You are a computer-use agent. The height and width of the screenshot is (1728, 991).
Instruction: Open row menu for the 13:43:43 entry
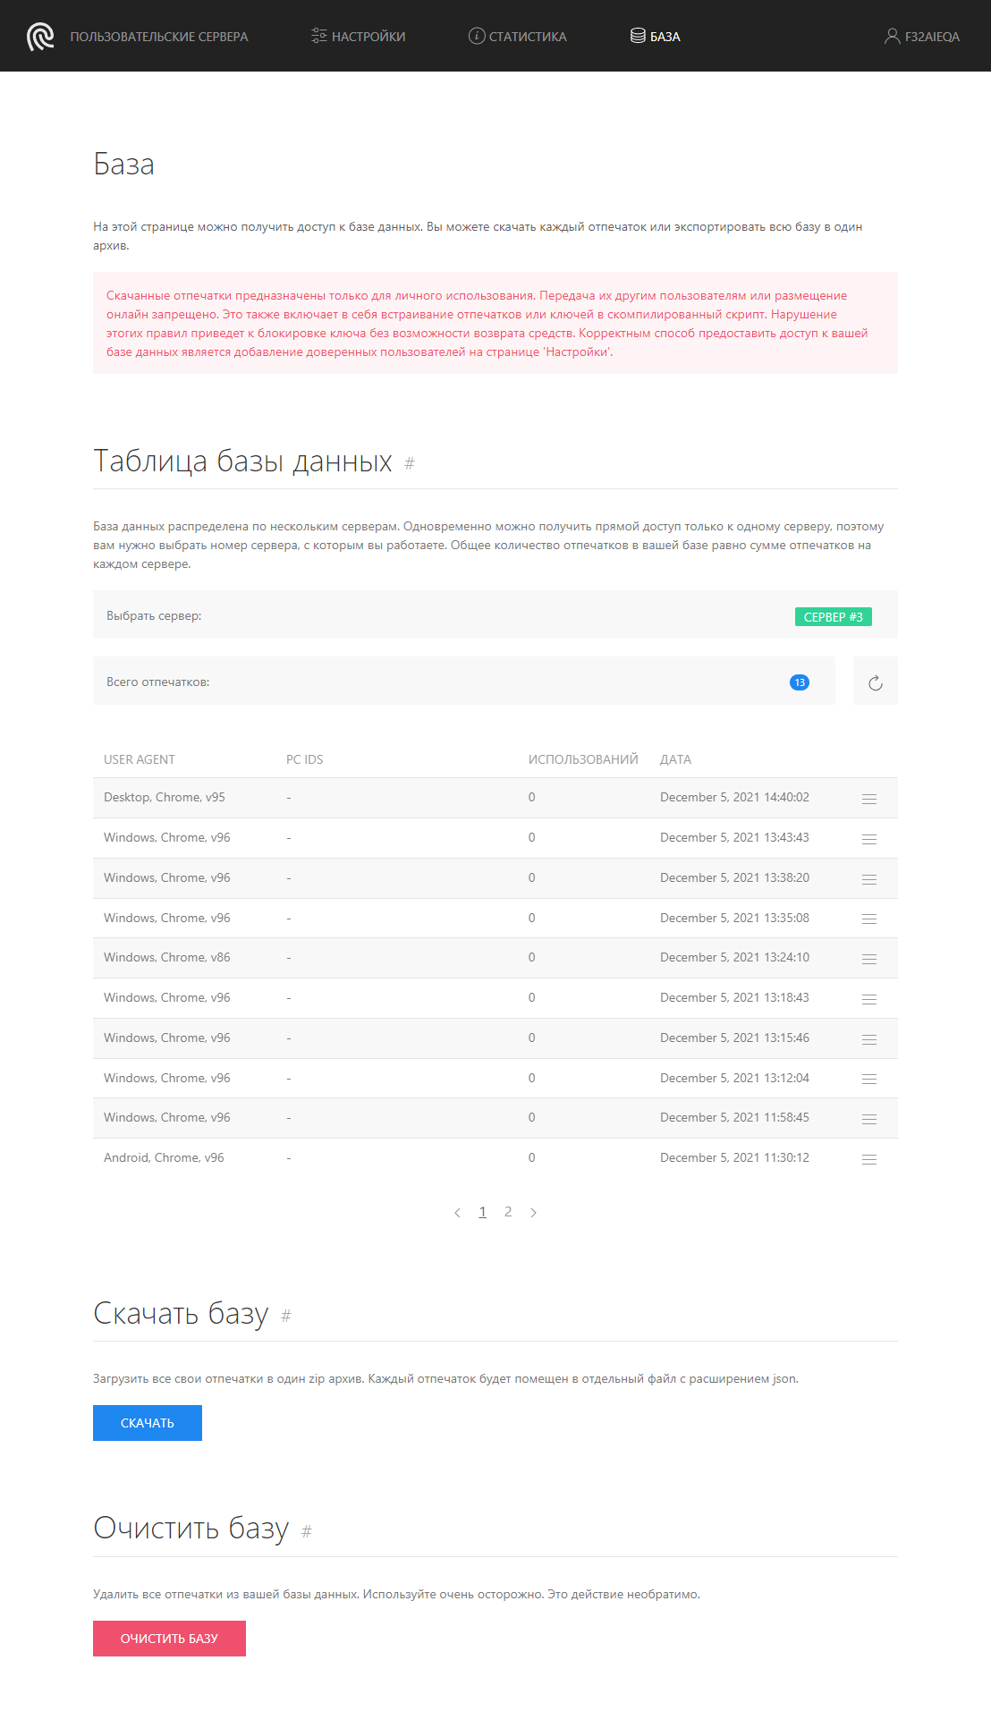(x=868, y=839)
